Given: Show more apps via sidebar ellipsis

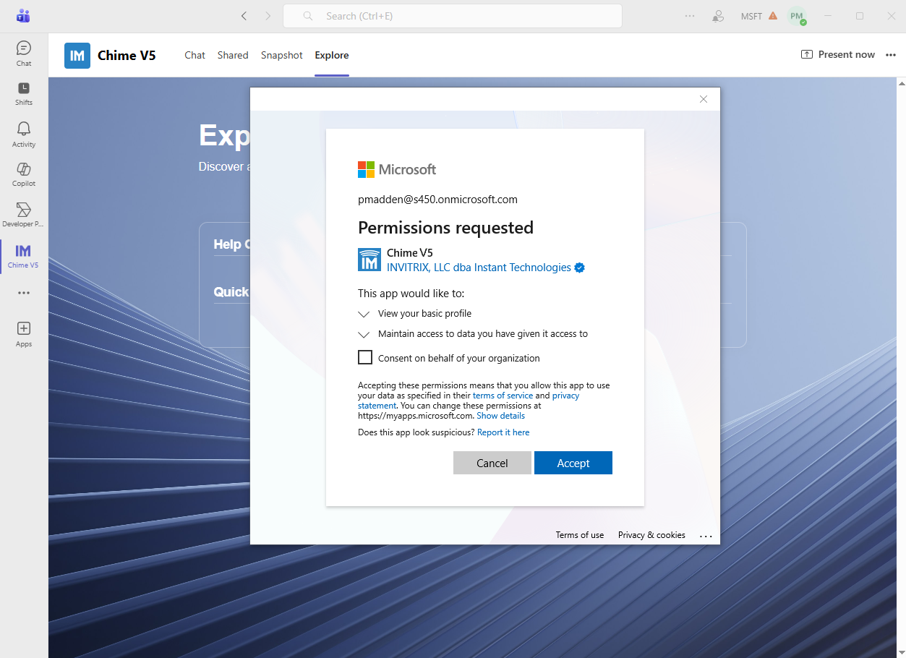Looking at the screenshot, I should (x=24, y=293).
